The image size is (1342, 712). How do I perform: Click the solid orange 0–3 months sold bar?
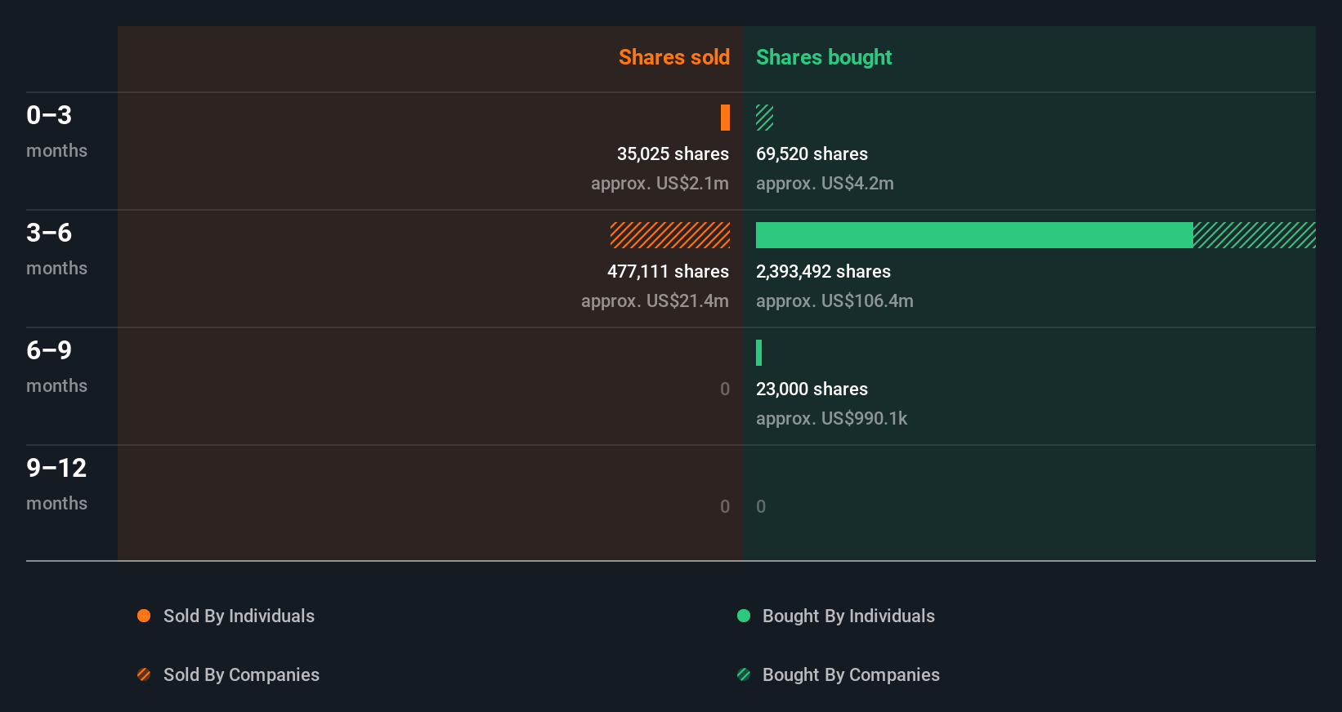725,118
